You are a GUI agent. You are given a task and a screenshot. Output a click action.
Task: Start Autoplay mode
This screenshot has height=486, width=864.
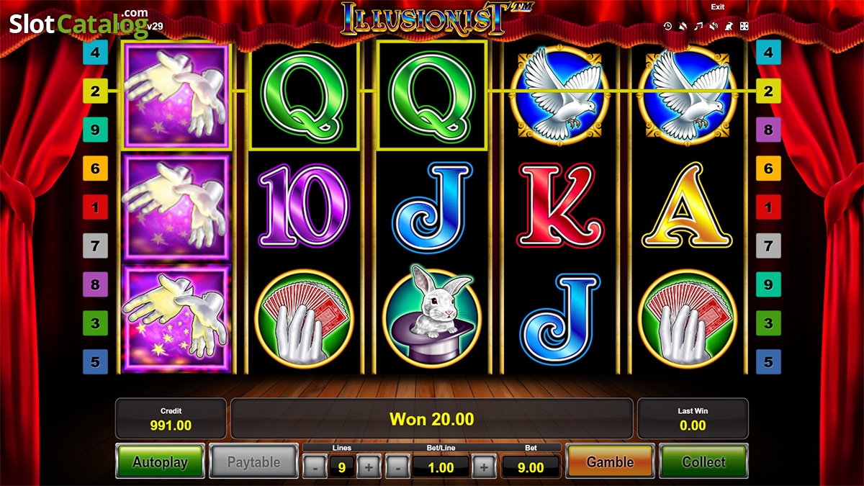point(160,462)
